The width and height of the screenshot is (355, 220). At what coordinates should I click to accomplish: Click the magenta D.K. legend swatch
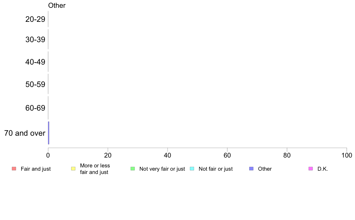[311, 169]
